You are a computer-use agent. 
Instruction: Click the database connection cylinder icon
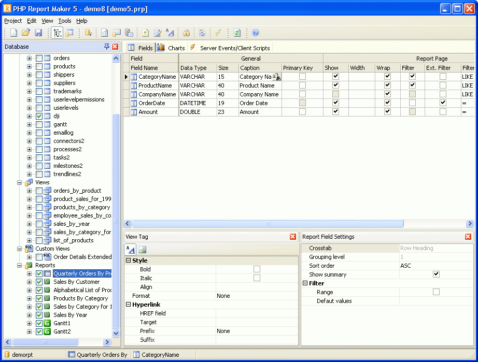(x=88, y=33)
